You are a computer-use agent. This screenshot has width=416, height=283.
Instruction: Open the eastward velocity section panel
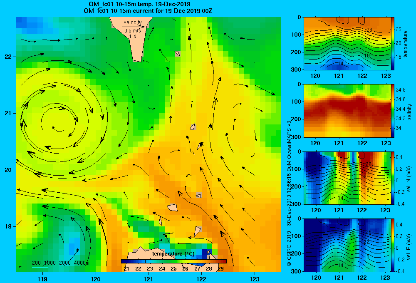click(347, 245)
